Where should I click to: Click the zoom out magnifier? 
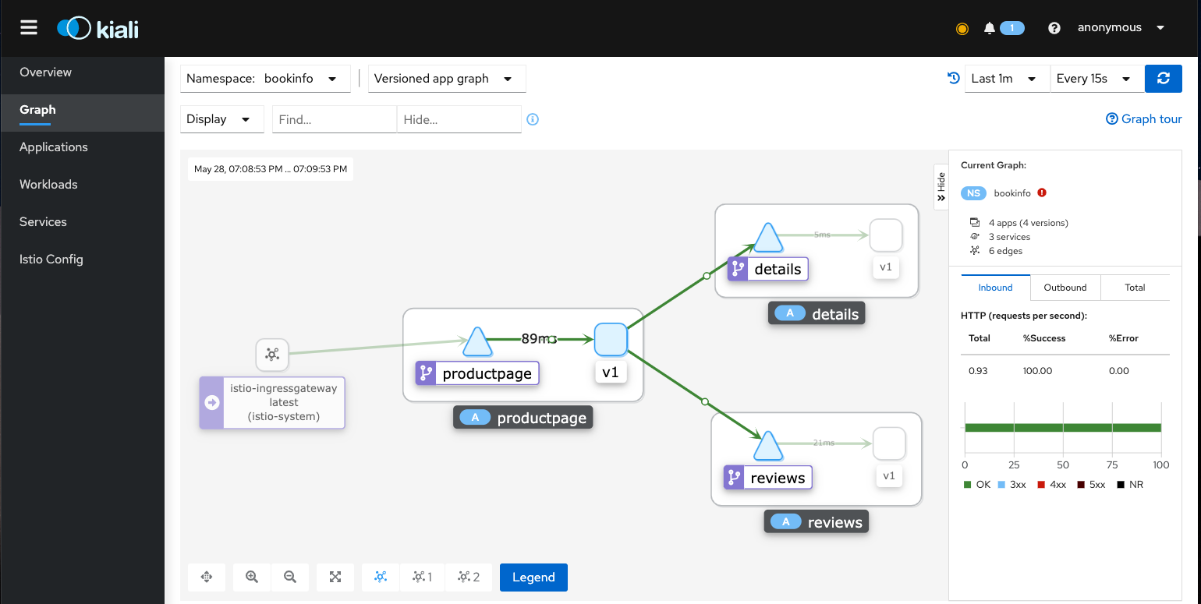point(290,578)
